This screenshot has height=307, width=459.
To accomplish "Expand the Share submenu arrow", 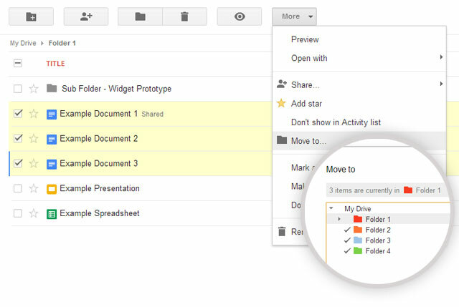I will (x=441, y=84).
